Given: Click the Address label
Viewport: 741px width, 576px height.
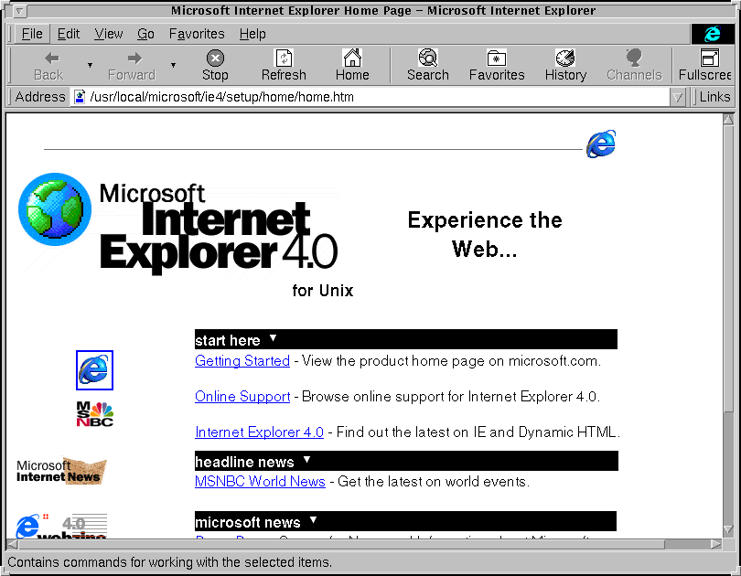Looking at the screenshot, I should pos(40,97).
